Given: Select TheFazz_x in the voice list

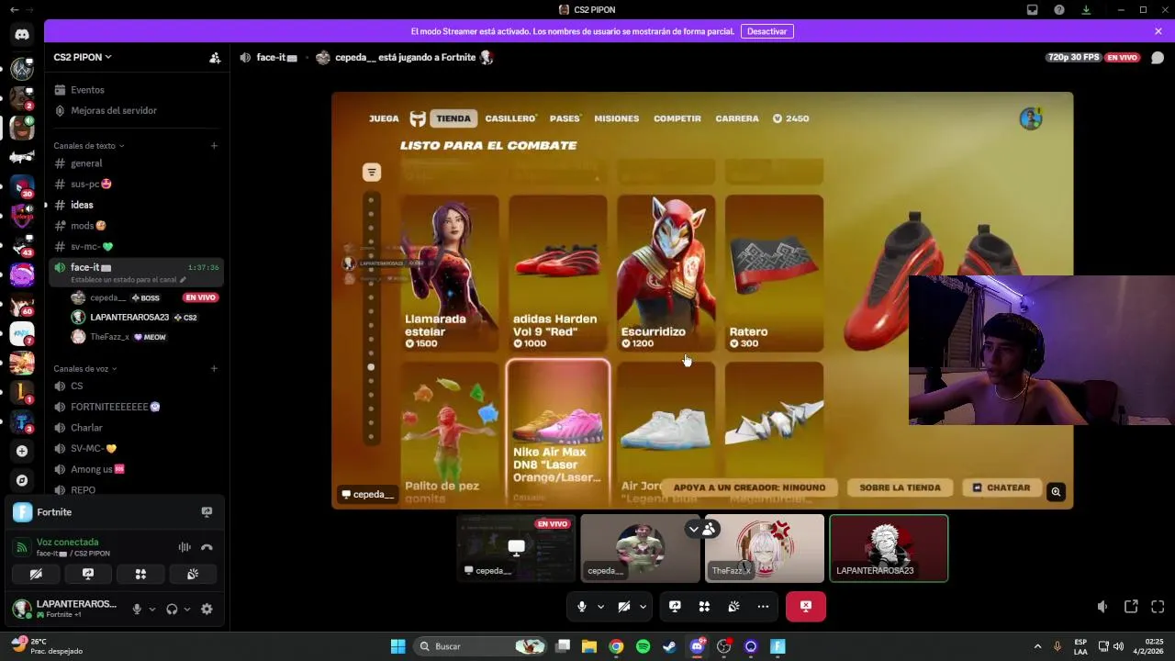Looking at the screenshot, I should click(x=145, y=337).
